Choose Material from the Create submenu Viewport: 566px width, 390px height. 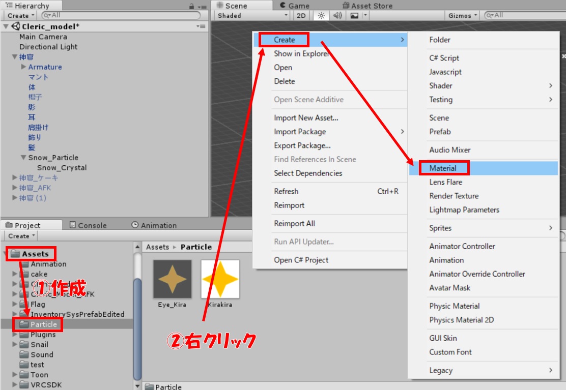point(442,168)
